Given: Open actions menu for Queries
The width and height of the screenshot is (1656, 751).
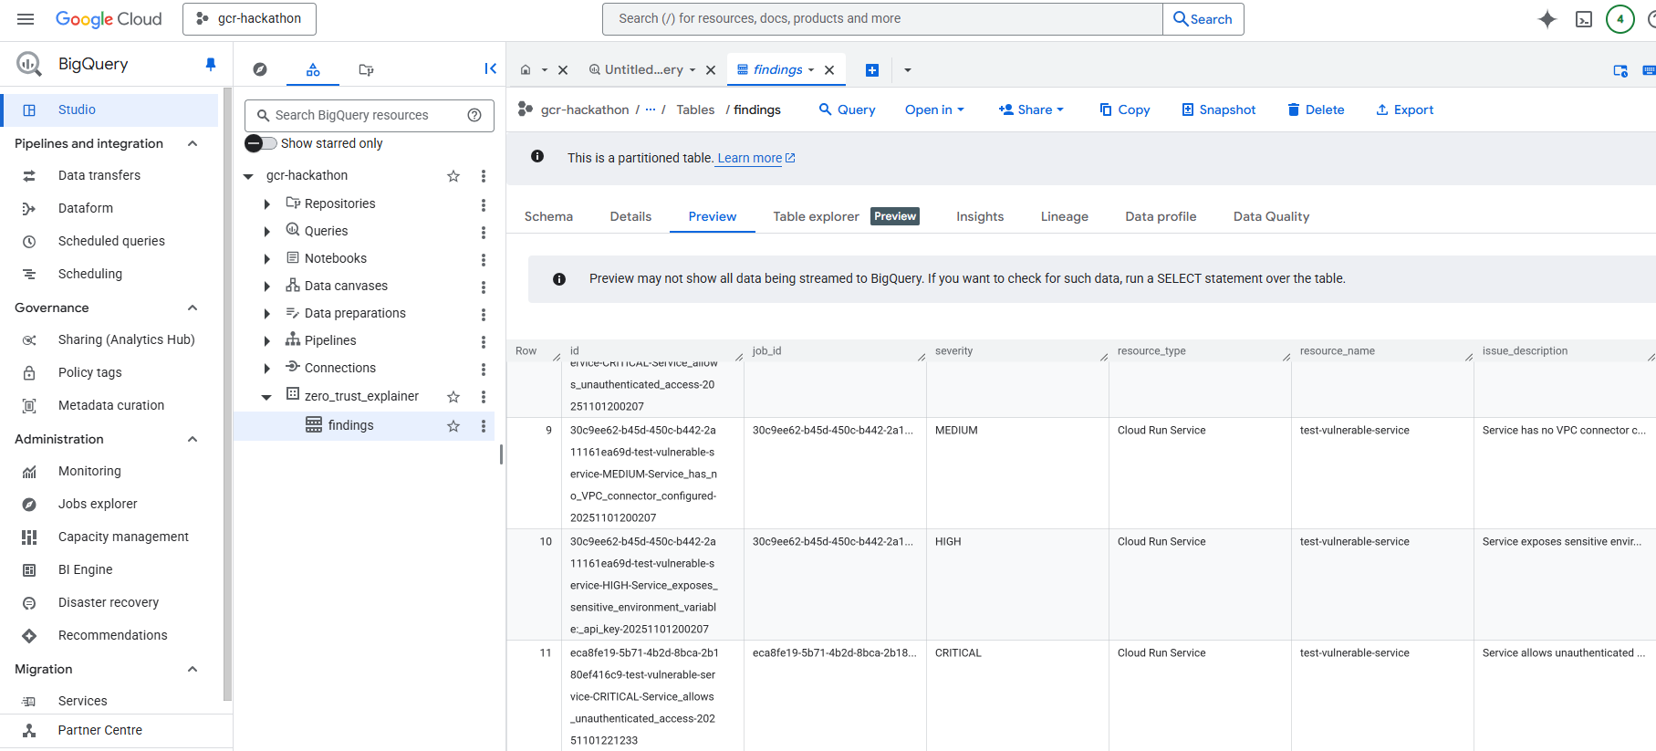Looking at the screenshot, I should tap(484, 232).
